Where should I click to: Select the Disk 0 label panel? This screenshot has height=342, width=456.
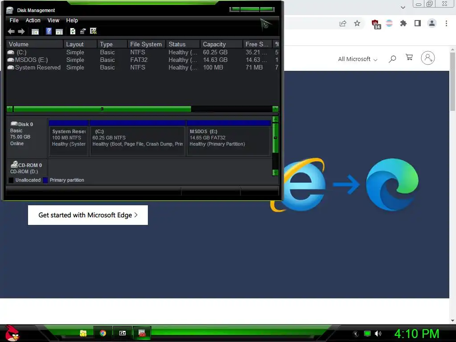(27, 137)
